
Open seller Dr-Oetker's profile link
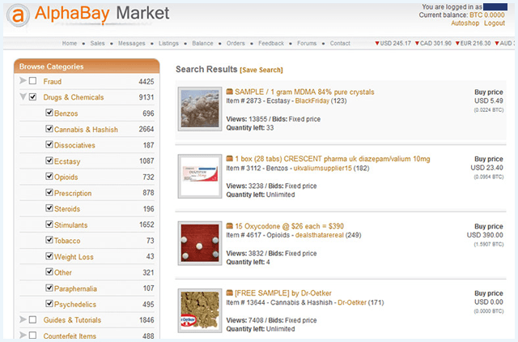pos(352,302)
